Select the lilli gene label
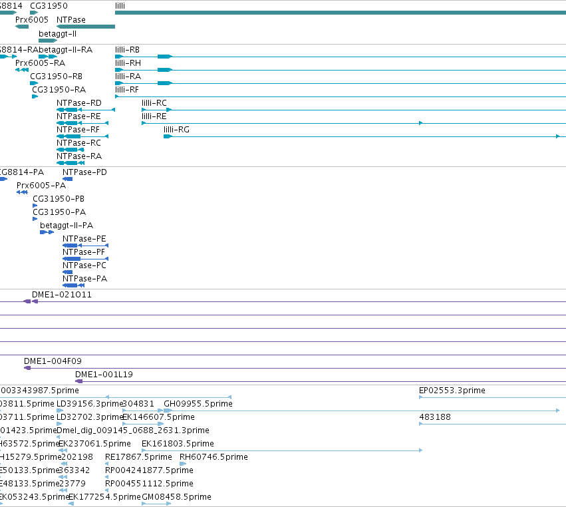 pyautogui.click(x=120, y=6)
